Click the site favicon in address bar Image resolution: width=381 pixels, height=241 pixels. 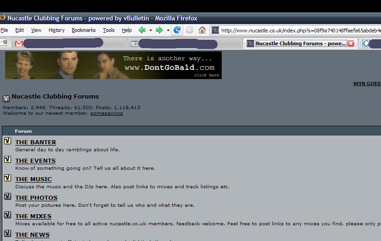[x=215, y=30]
